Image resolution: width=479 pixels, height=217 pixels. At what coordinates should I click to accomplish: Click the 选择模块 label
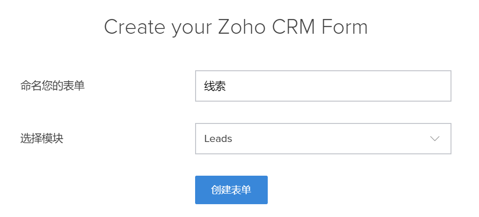[x=42, y=139]
